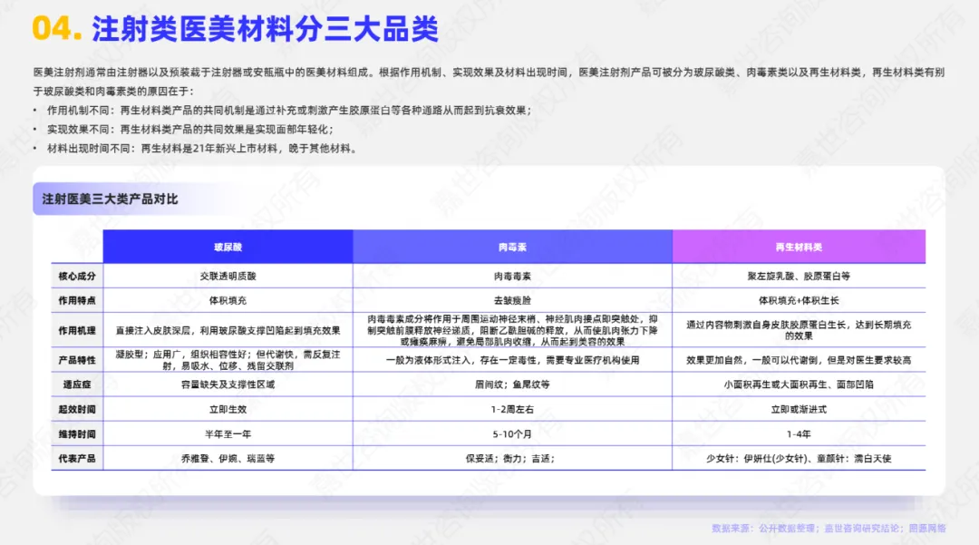Click the 玻尿酸 column header
This screenshot has width=979, height=545.
(228, 247)
